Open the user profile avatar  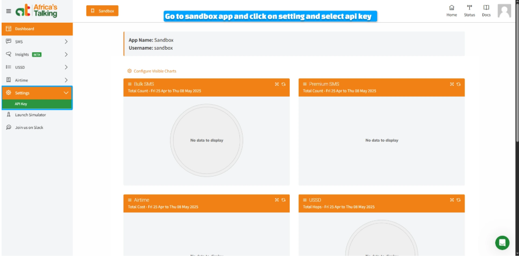point(504,11)
